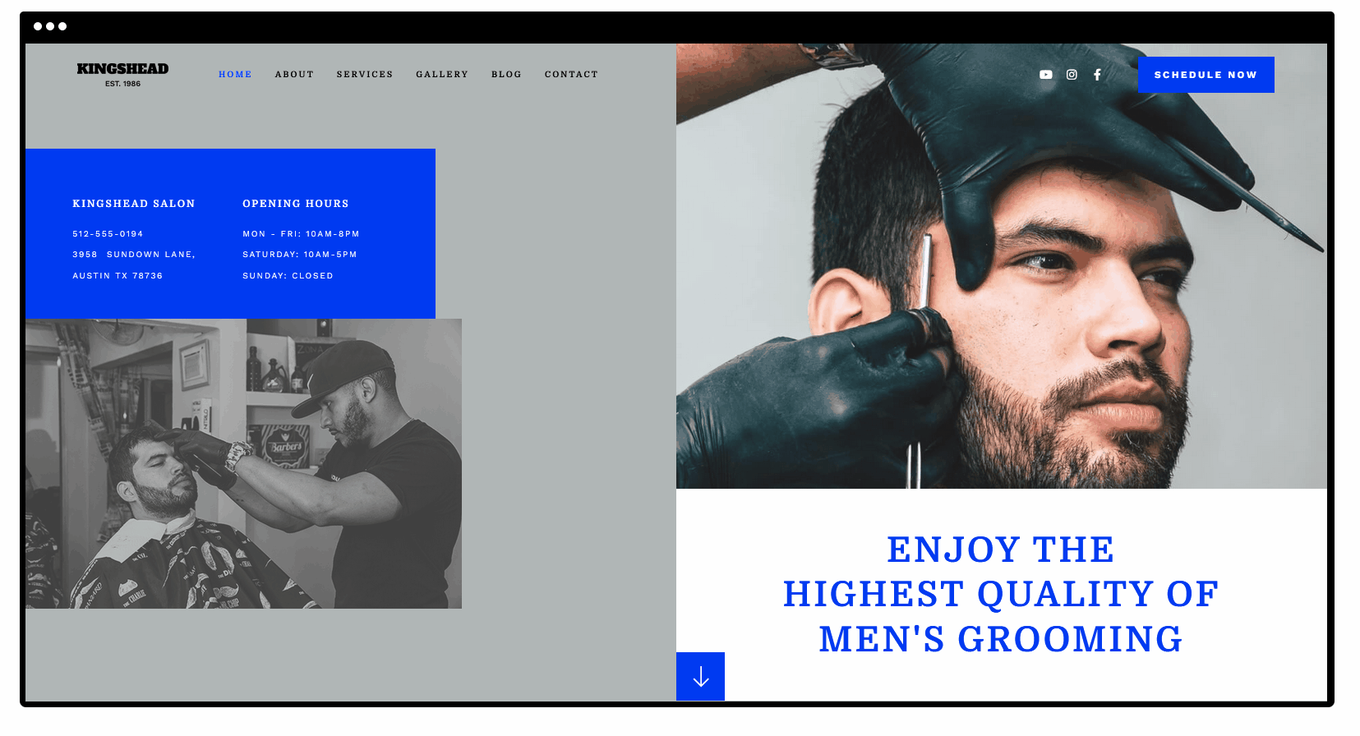The image size is (1360, 736).
Task: Click the Kingshead Salon heading
Action: point(134,204)
